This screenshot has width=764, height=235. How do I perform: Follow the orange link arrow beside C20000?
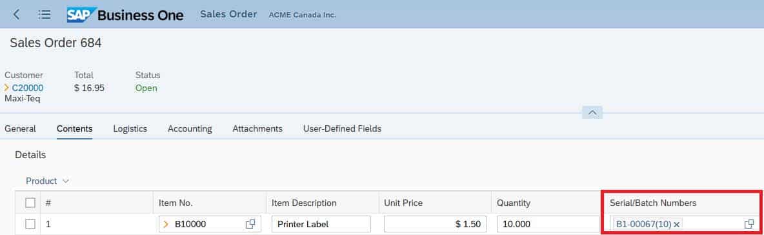7,88
